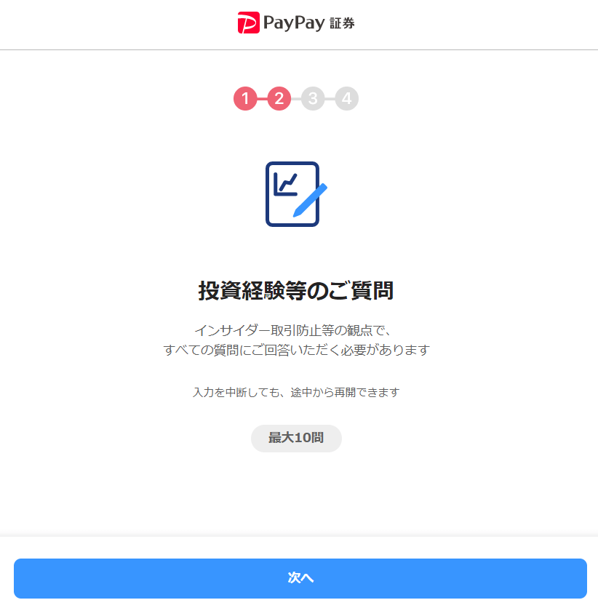The image size is (598, 608).
Task: Click the line chart graphic on the document icon
Action: pyautogui.click(x=285, y=185)
